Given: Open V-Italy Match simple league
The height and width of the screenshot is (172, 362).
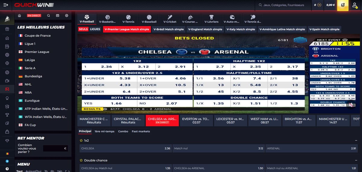Looking at the screenshot, I should pyautogui.click(x=240, y=29).
